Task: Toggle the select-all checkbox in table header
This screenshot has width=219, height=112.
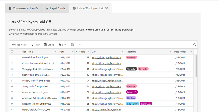Action: [x=12, y=52]
